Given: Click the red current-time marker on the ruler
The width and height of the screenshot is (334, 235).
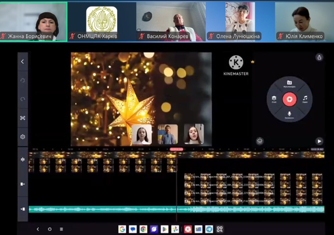Looking at the screenshot, I should 177,149.
